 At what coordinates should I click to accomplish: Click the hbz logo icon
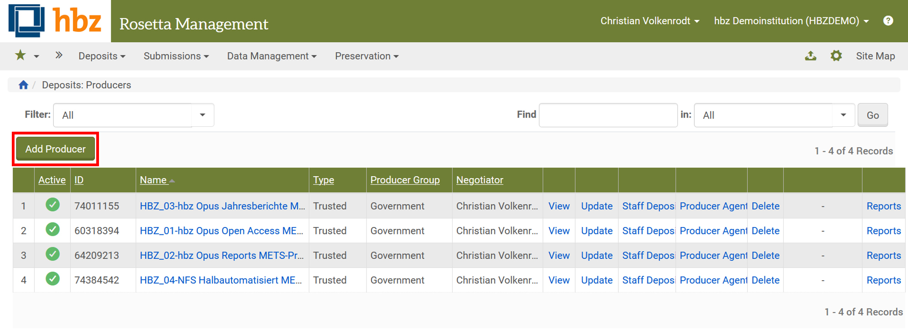tap(26, 20)
